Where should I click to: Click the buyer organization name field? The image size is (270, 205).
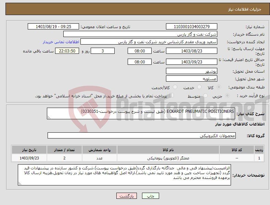(140, 34)
